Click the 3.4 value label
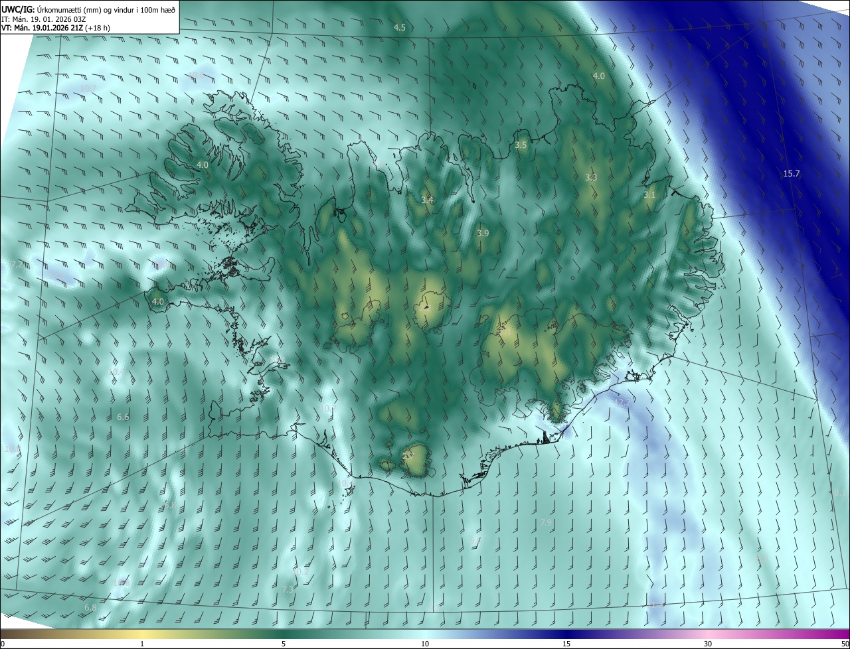 click(427, 200)
